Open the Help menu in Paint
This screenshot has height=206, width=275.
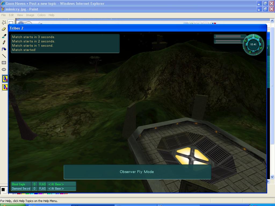(x=51, y=15)
